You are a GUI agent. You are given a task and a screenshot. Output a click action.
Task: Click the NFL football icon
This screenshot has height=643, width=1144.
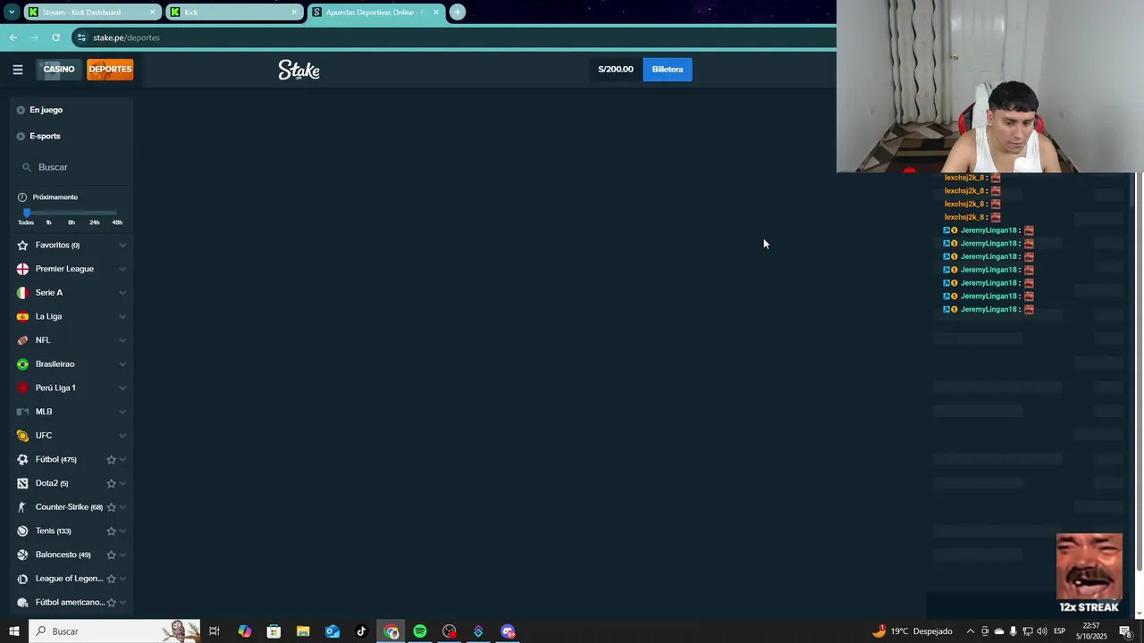(22, 340)
